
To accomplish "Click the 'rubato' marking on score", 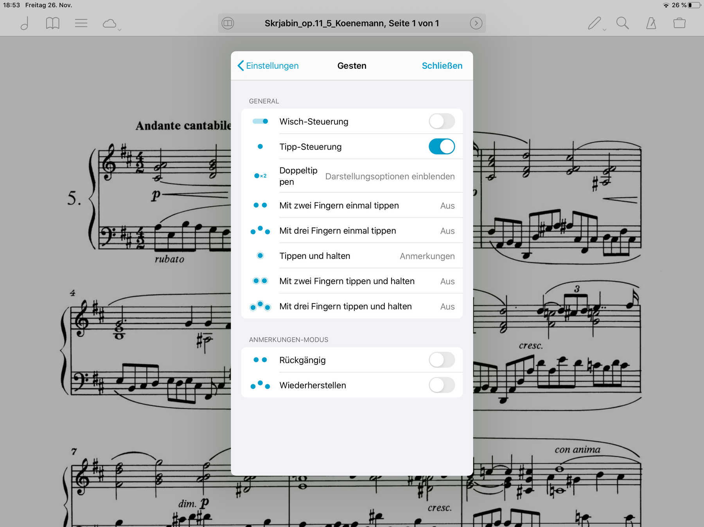I will tap(169, 259).
